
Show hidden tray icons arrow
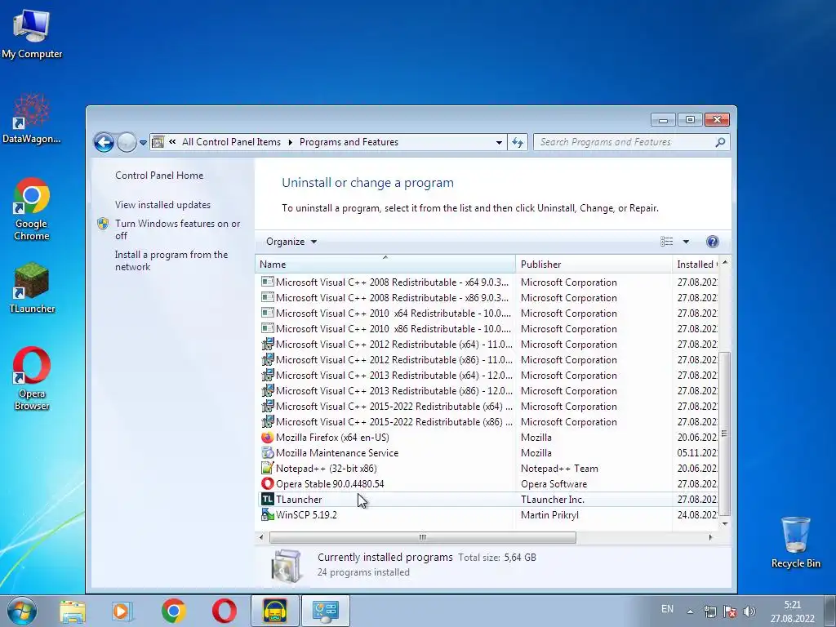tap(690, 611)
